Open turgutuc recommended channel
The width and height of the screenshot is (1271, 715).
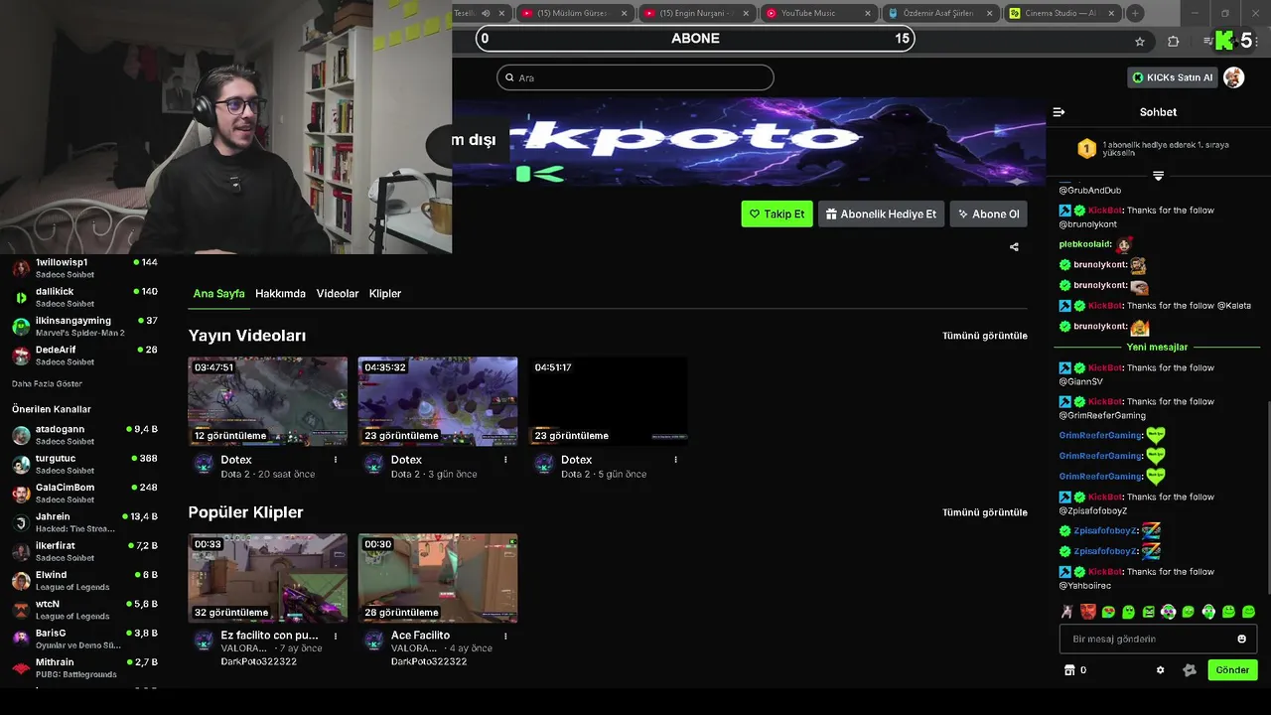(84, 464)
